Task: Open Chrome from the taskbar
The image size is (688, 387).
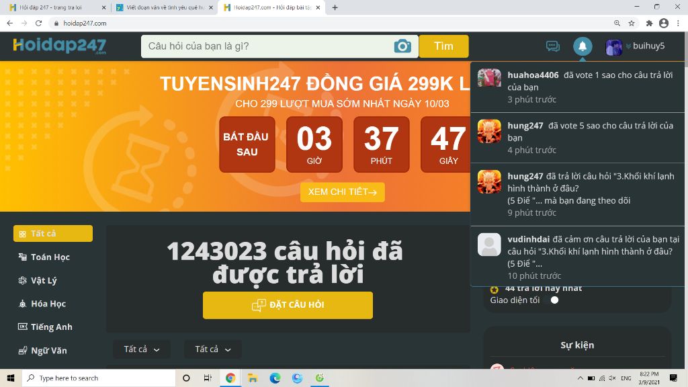Action: (230, 378)
